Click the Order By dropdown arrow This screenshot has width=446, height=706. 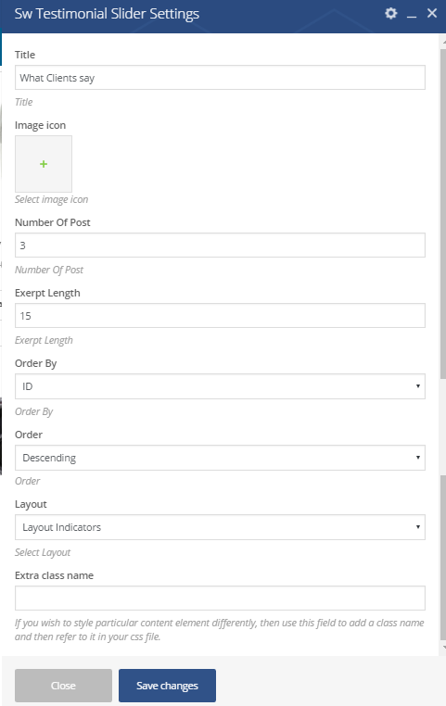click(418, 386)
